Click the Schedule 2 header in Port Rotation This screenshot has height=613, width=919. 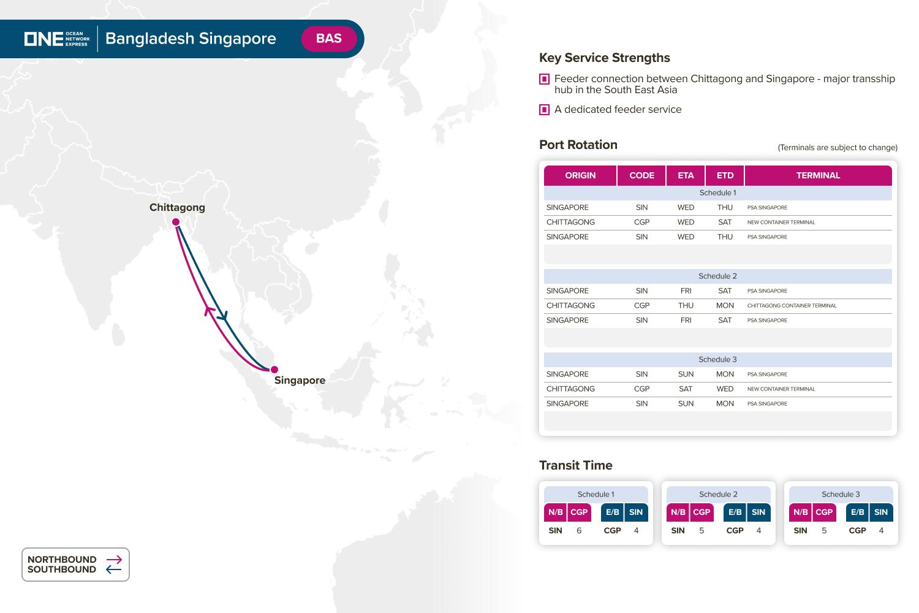pos(717,276)
